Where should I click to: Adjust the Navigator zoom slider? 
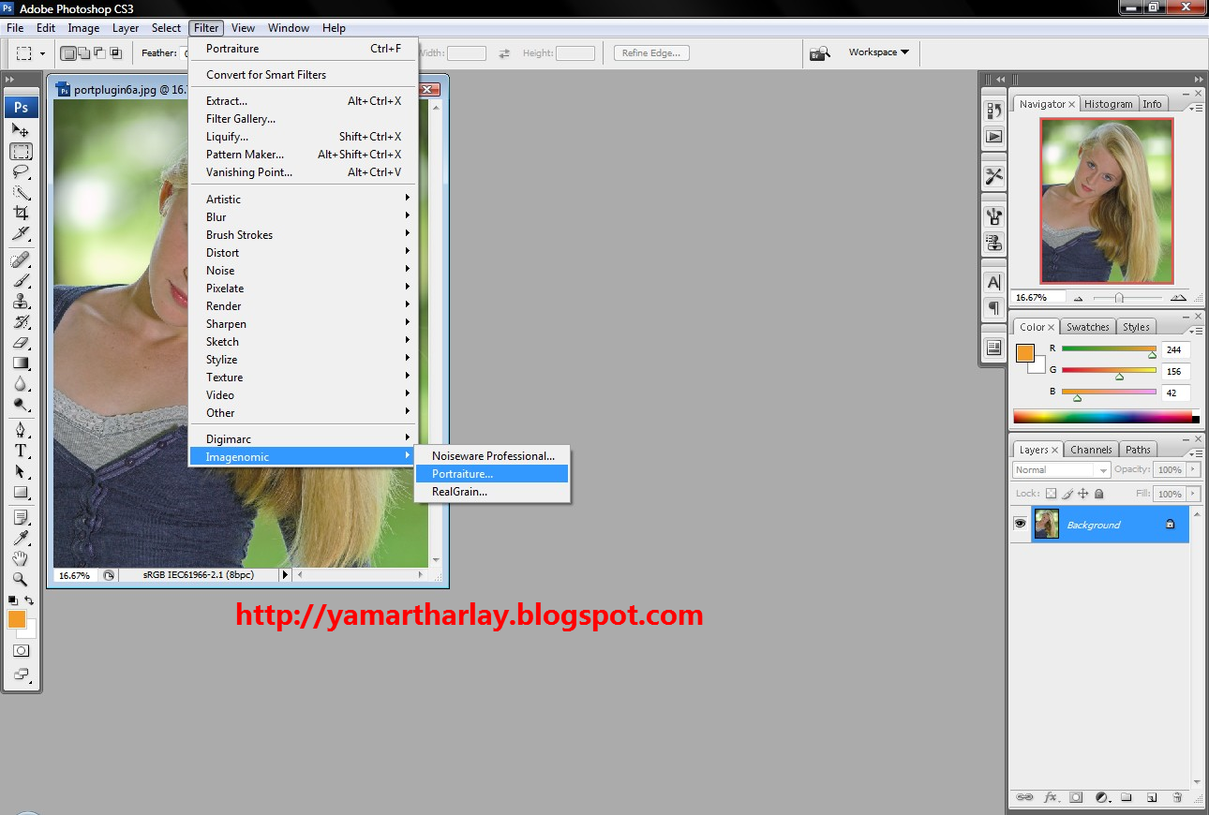click(1119, 297)
